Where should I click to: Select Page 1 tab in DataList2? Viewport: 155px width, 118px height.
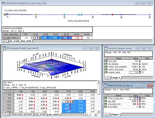point(116,114)
